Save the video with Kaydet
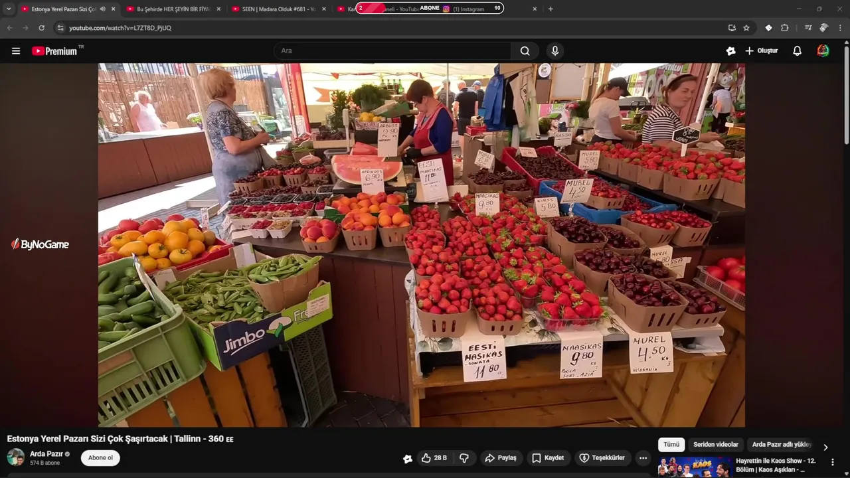This screenshot has height=478, width=850. (x=548, y=458)
